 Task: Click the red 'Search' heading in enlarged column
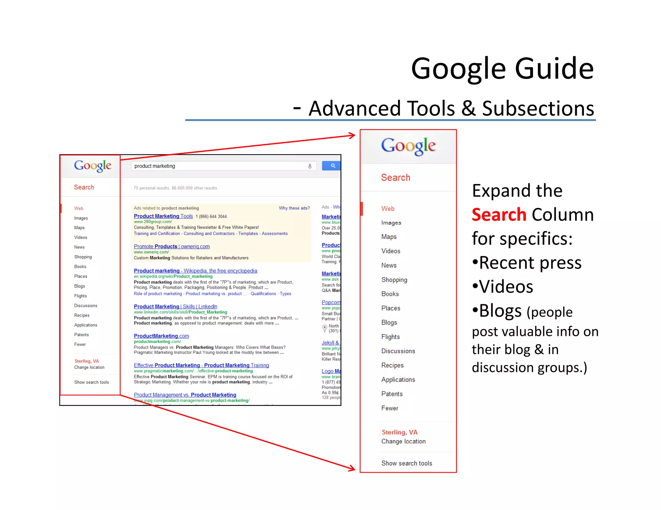(396, 178)
